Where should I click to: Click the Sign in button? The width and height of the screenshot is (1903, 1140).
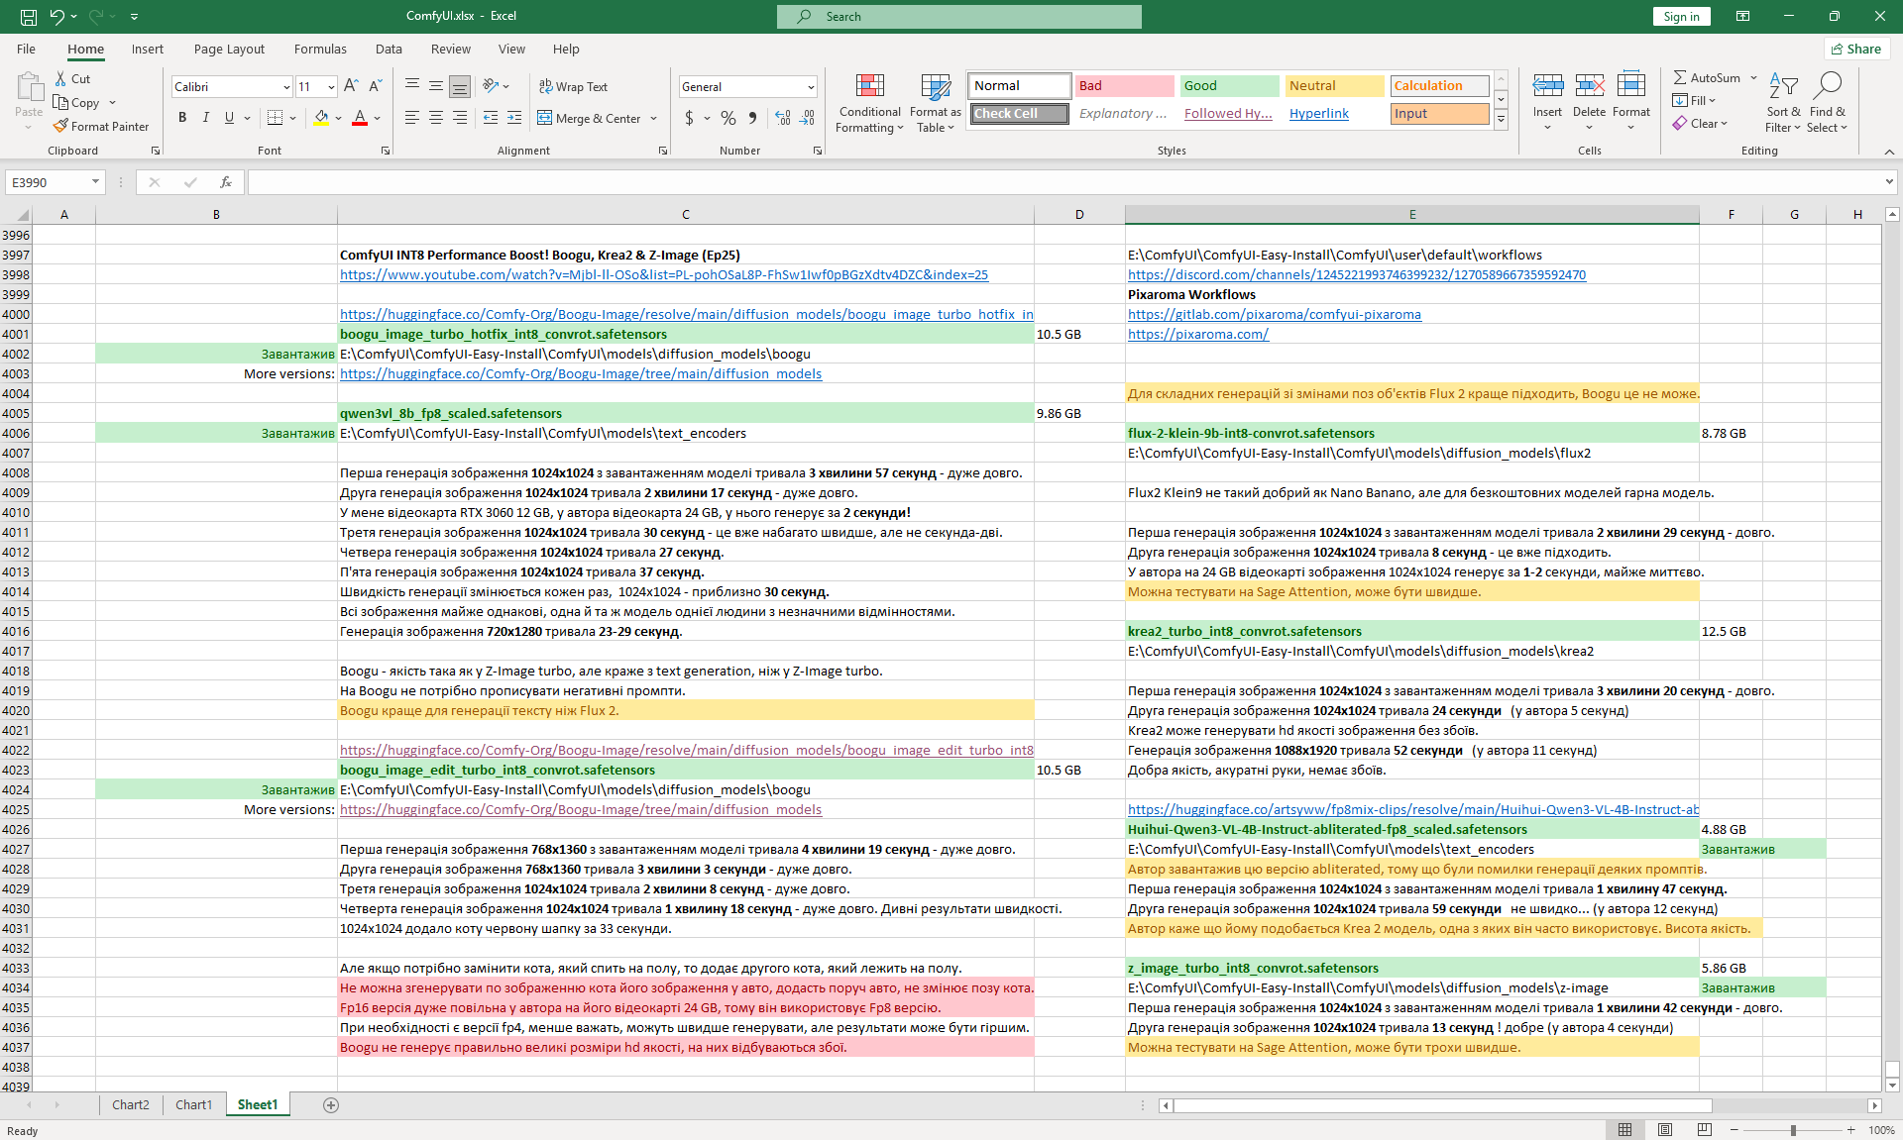pyautogui.click(x=1681, y=16)
